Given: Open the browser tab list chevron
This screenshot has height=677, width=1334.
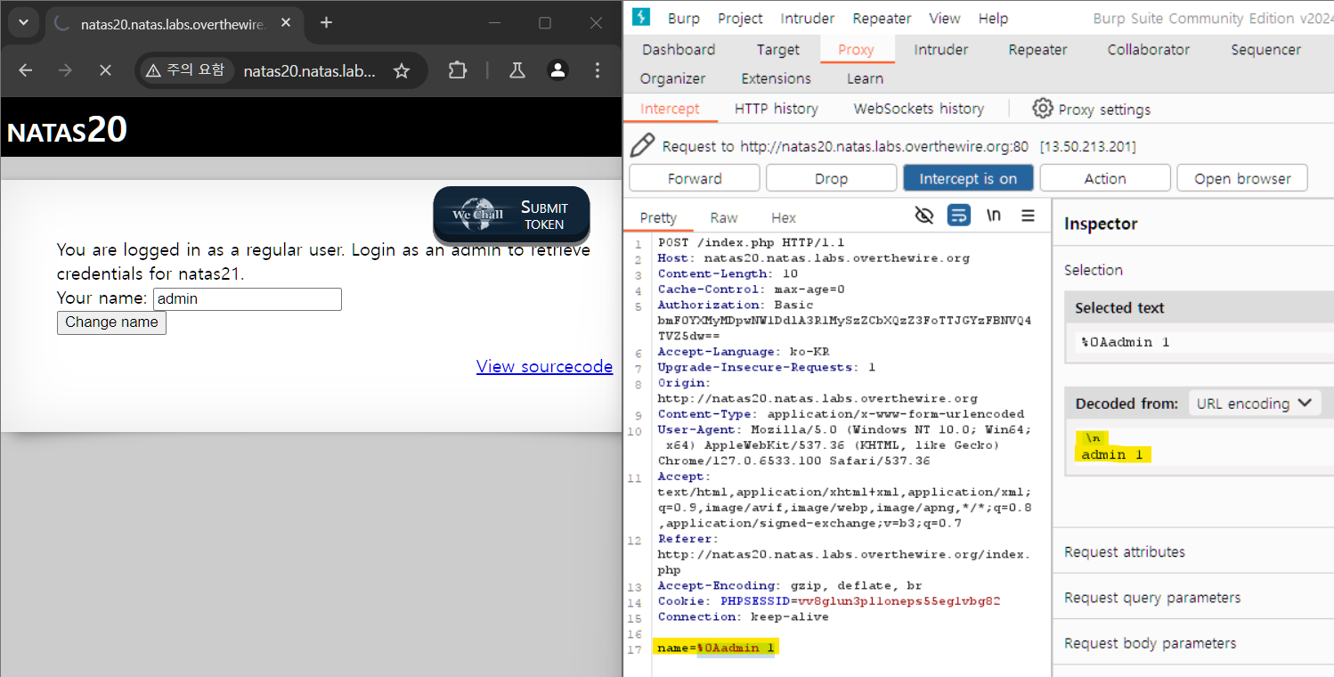Looking at the screenshot, I should coord(23,23).
